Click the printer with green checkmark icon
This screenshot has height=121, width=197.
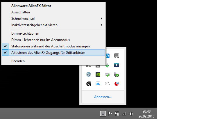click(x=107, y=74)
